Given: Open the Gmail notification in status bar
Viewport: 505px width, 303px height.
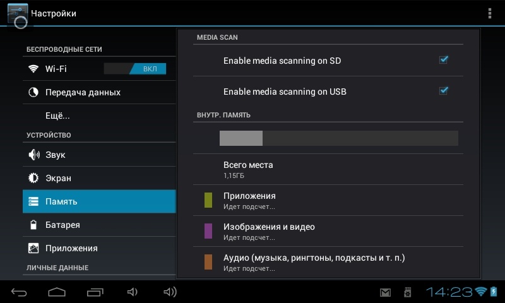Looking at the screenshot, I should 385,292.
